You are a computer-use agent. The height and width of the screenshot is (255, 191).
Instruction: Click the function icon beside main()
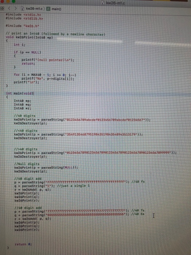pos(48,9)
